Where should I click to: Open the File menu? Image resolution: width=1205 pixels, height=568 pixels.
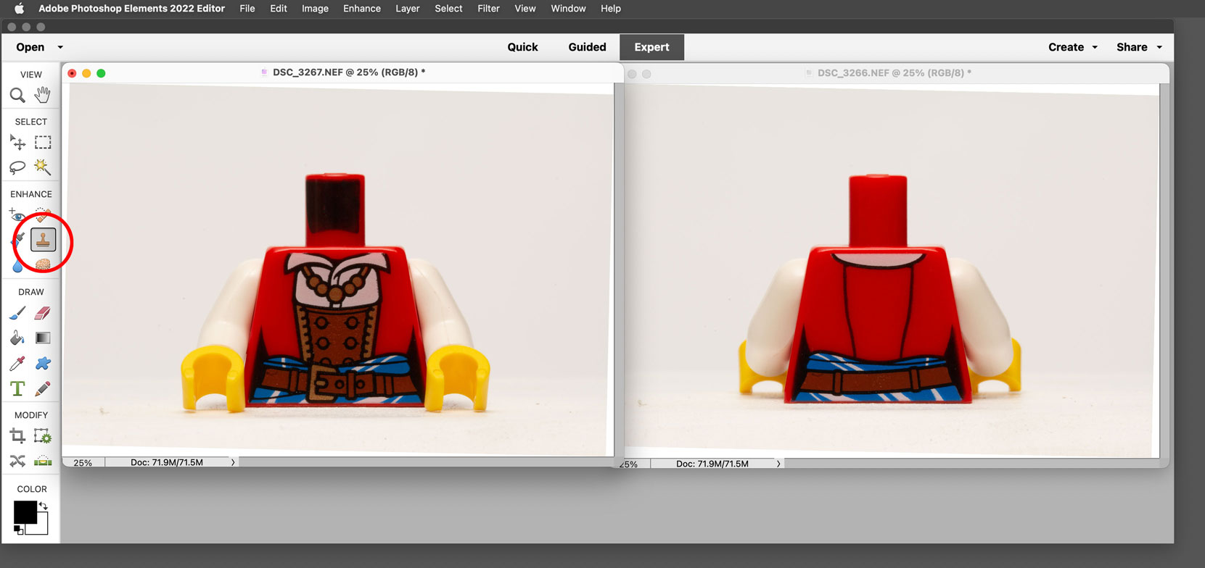247,9
